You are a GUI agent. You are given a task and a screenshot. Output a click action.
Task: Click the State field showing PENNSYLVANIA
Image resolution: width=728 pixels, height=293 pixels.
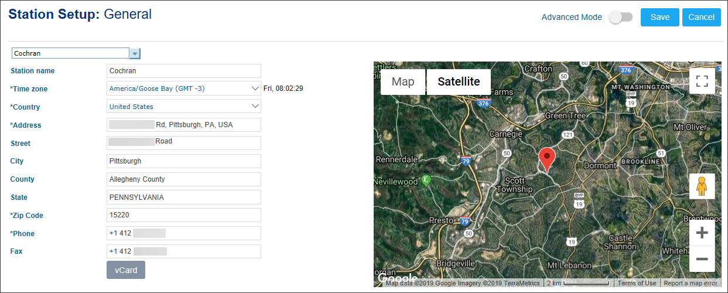pyautogui.click(x=184, y=197)
